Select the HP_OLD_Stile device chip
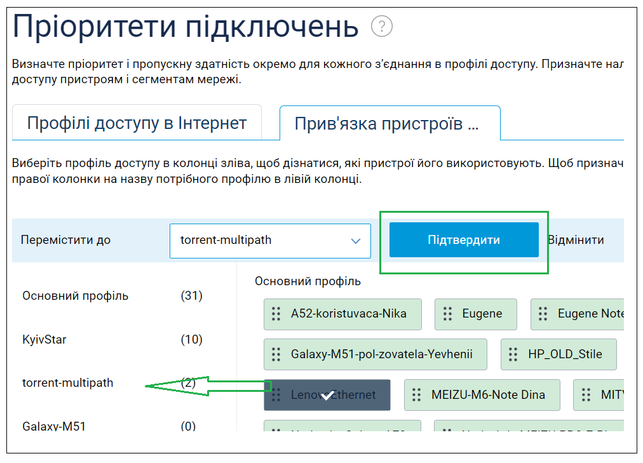 [x=559, y=354]
